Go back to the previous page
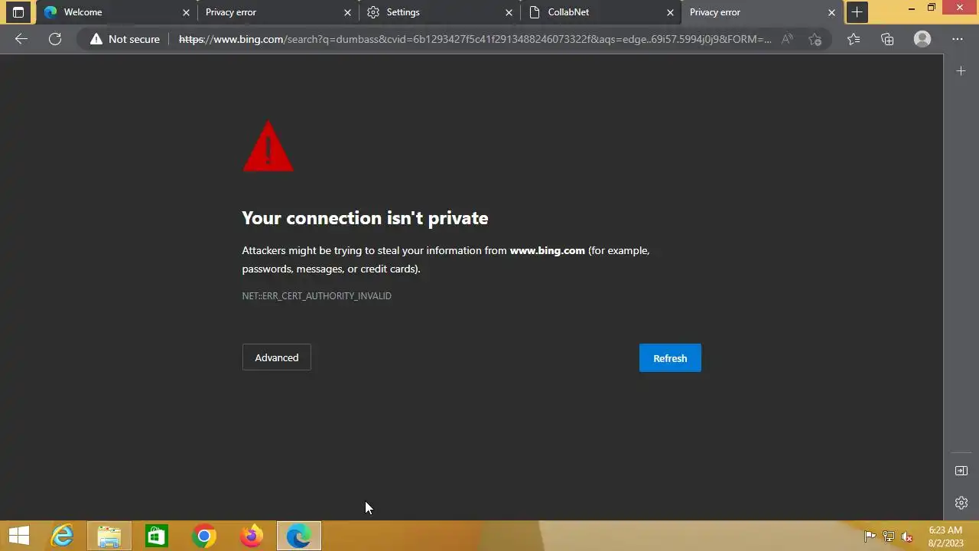The height and width of the screenshot is (551, 979). [21, 39]
